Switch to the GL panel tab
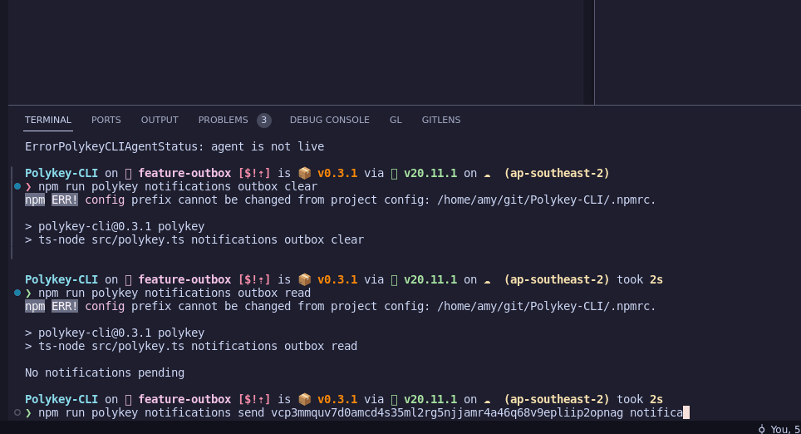The image size is (801, 434). 396,120
